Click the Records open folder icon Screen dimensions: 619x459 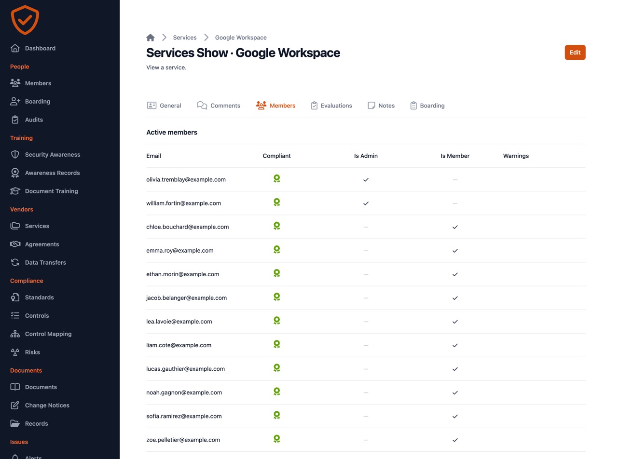click(x=15, y=424)
